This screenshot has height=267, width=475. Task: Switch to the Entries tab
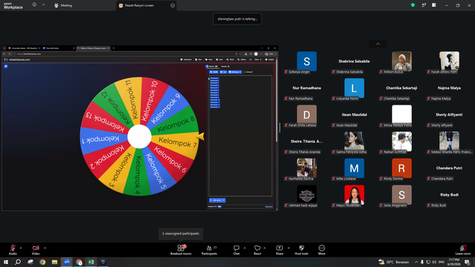[x=213, y=66]
